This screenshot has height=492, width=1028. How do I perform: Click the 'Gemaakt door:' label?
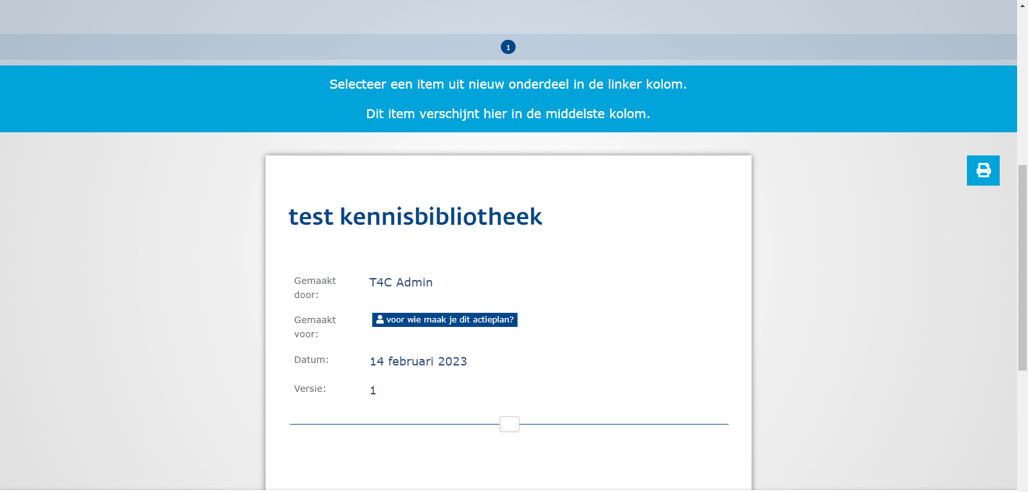click(315, 288)
